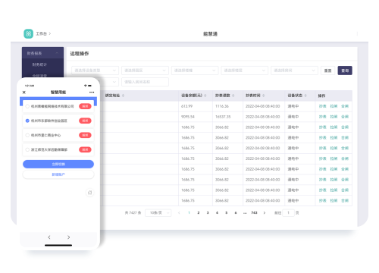Image resolution: width=379 pixels, height=273 pixels.
Task: Open the 请选择园区 dropdown
Action: [145, 71]
